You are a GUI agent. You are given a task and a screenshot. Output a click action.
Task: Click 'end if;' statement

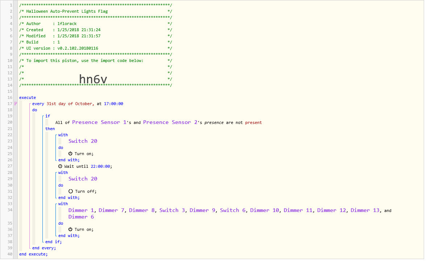pos(53,242)
